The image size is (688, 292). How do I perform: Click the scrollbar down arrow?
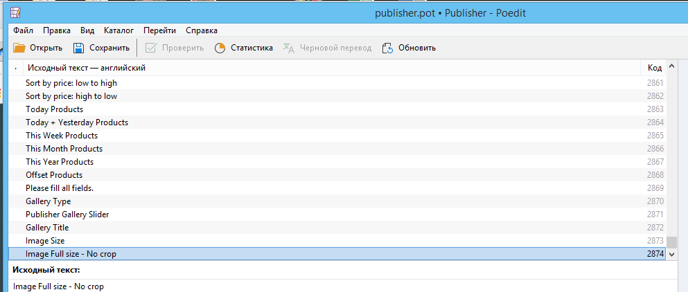[671, 254]
